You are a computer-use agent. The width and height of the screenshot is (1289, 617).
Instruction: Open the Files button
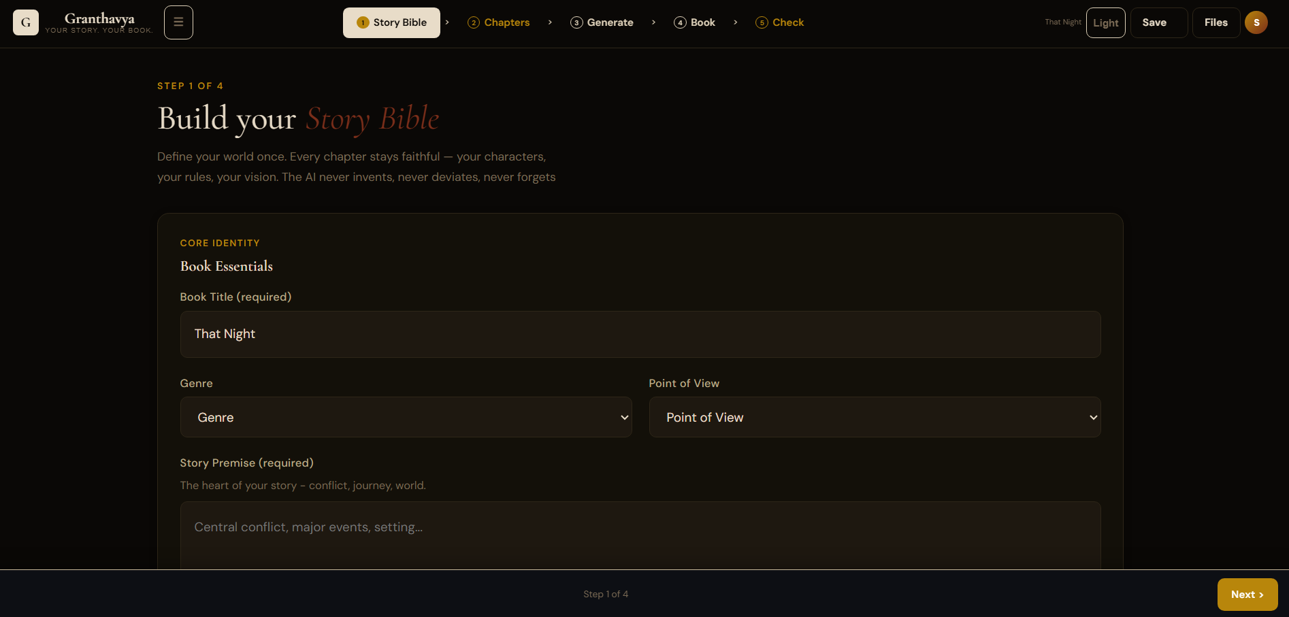coord(1216,22)
